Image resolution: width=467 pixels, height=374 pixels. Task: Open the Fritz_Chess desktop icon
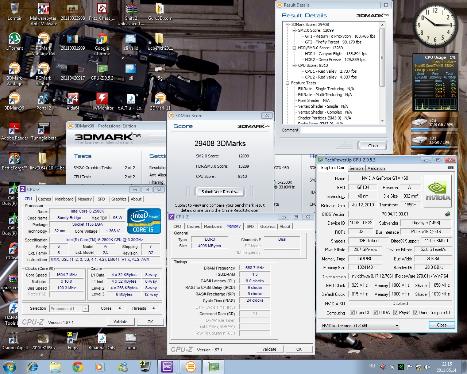102,12
